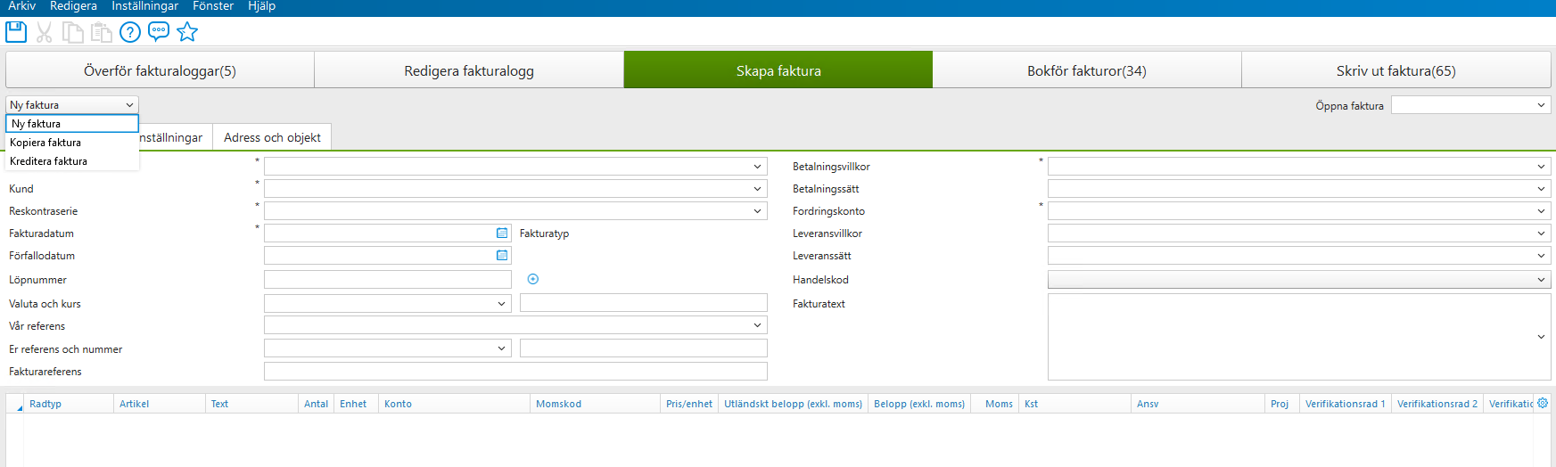Expand the Leveransvillkor dropdown

coord(1541,233)
